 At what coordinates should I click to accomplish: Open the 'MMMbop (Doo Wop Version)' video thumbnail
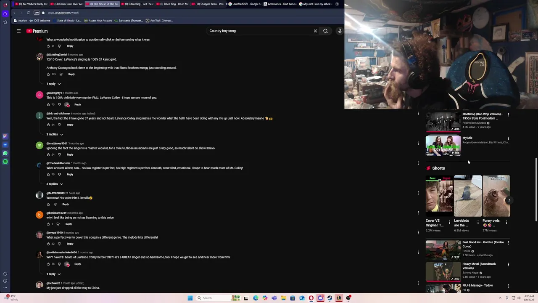tap(443, 122)
